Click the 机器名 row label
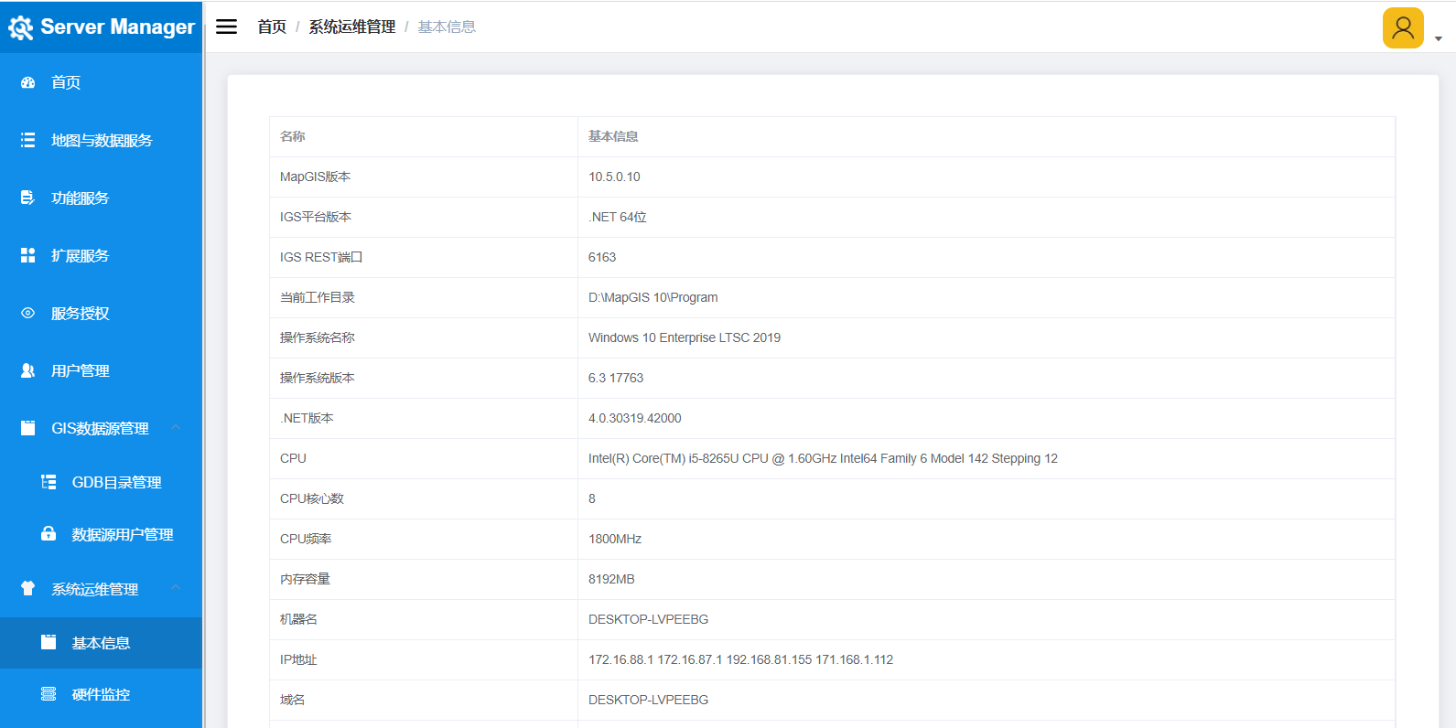 298,619
